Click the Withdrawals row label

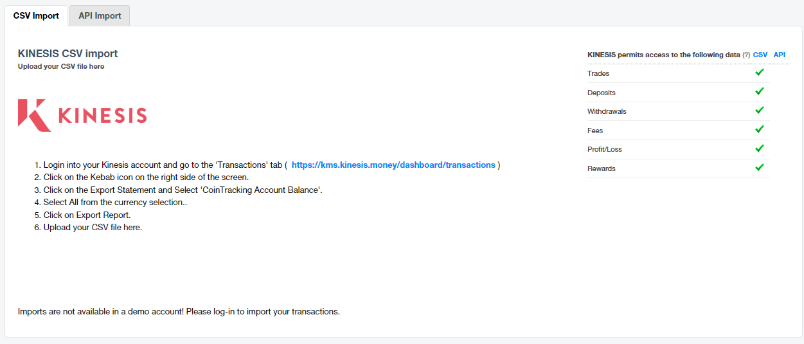point(607,111)
